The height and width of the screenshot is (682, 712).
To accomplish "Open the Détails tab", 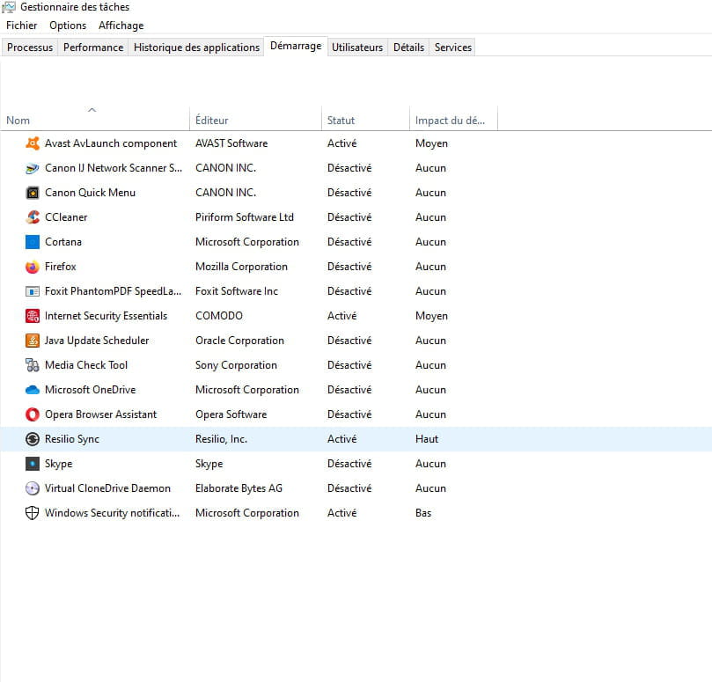I will click(x=408, y=48).
